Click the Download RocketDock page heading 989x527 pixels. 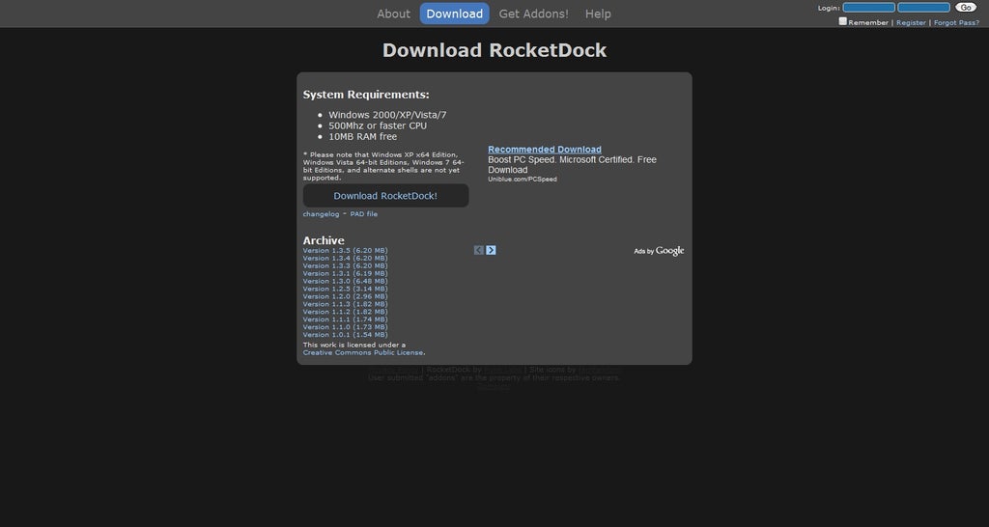coord(494,50)
